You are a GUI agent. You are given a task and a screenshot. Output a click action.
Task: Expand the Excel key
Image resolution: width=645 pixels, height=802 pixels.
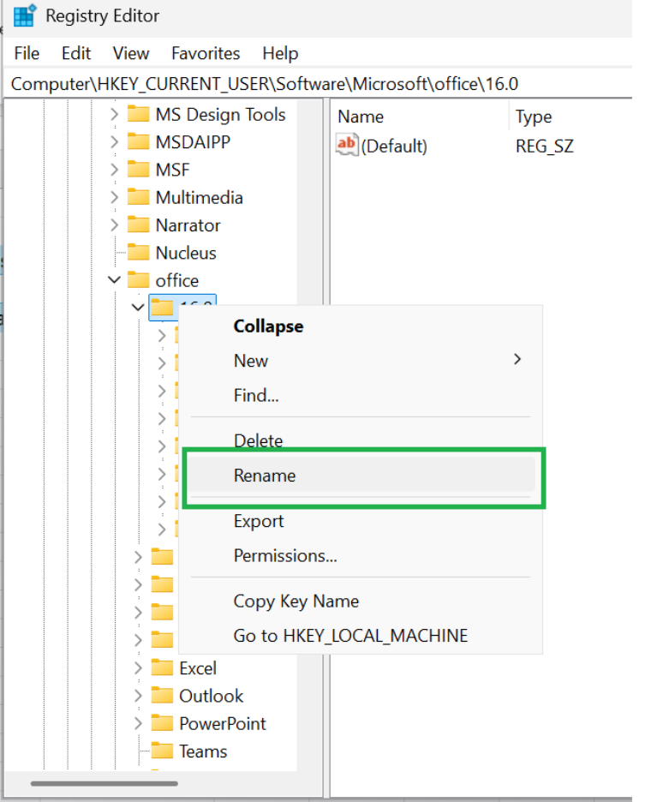pyautogui.click(x=138, y=667)
